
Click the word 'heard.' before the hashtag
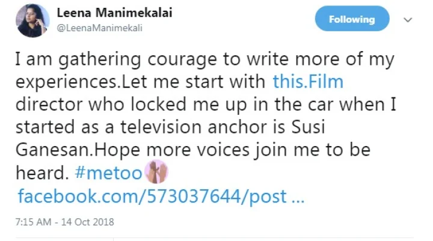(41, 173)
